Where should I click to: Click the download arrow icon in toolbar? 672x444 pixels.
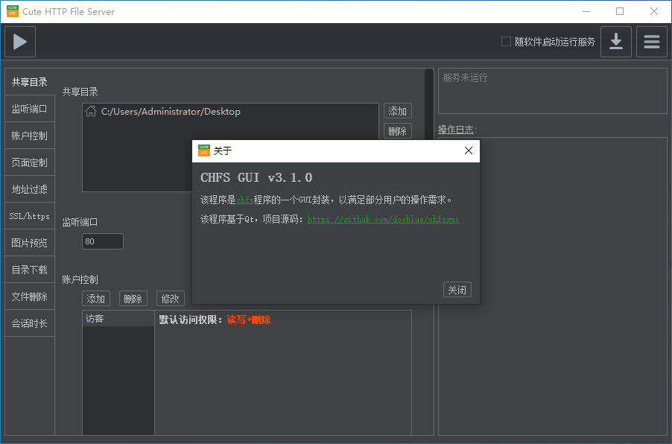click(616, 42)
